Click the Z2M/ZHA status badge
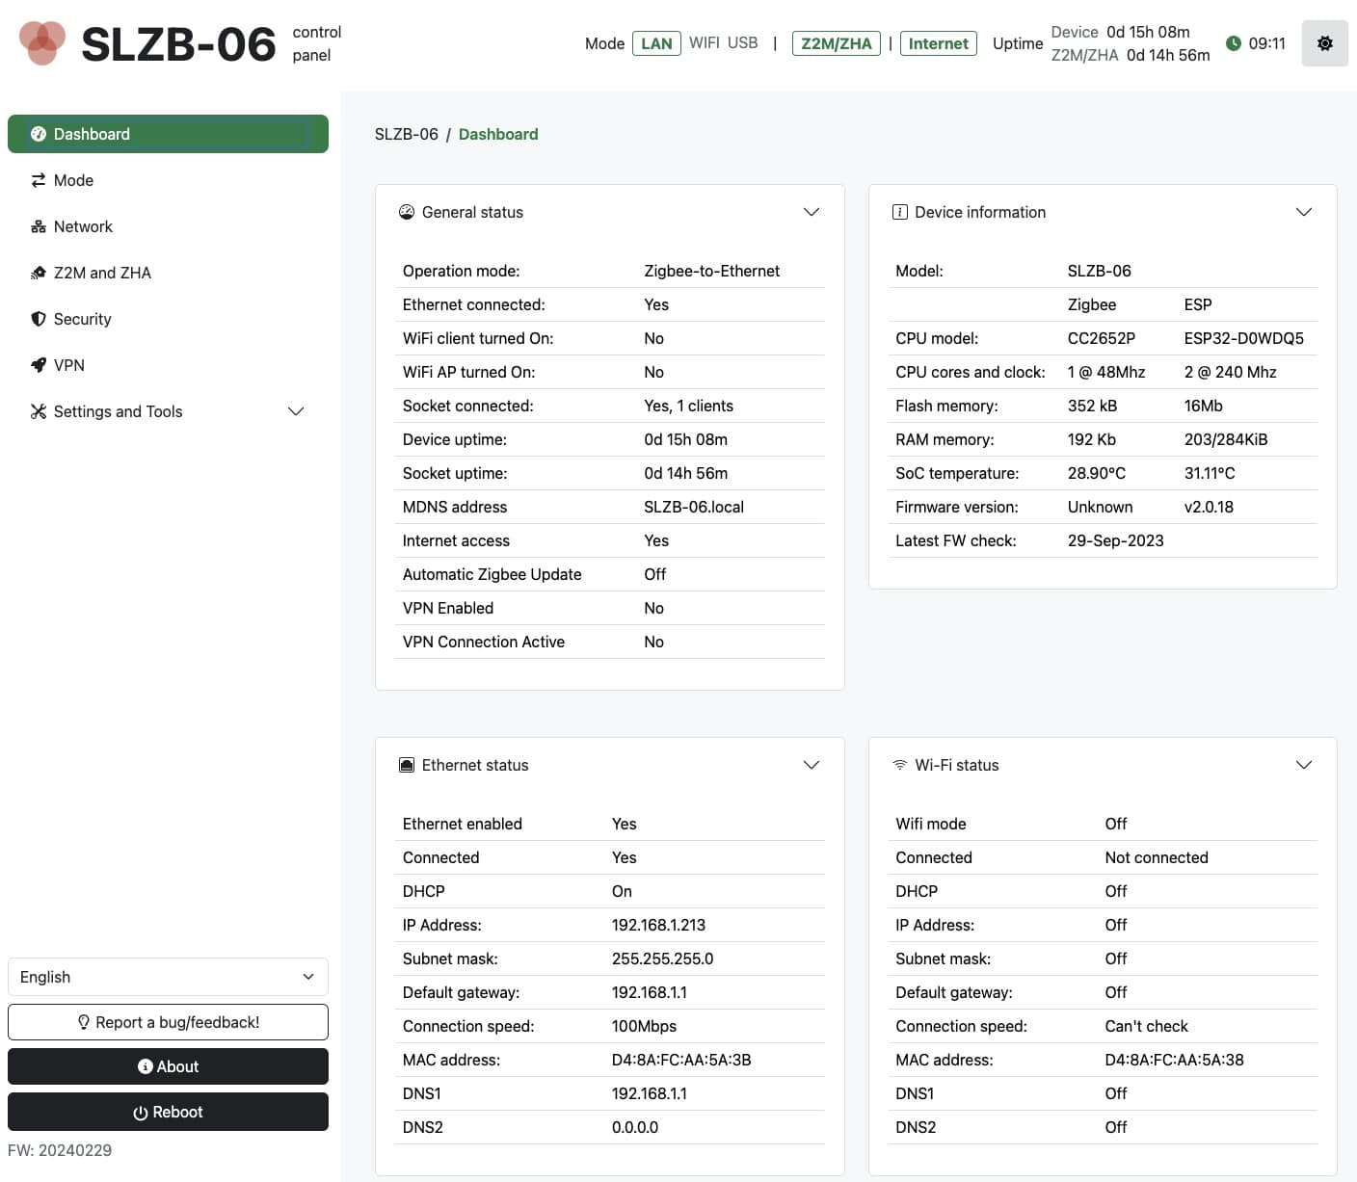Image resolution: width=1357 pixels, height=1182 pixels. [836, 43]
